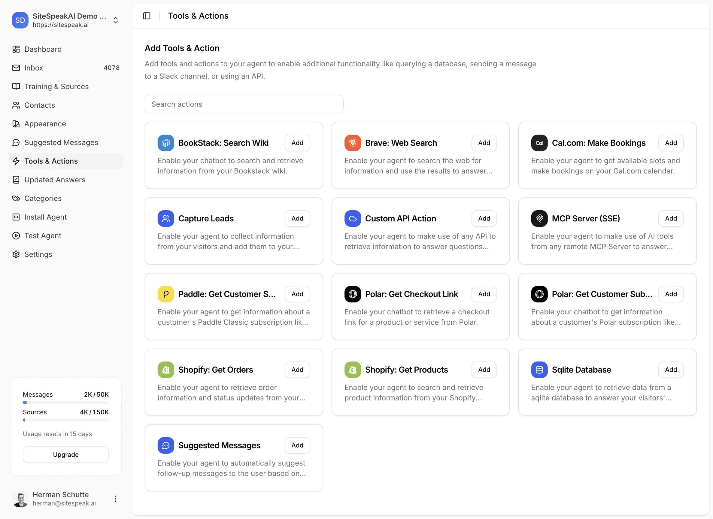Expand the SiteSpeakAI Demo workspace switcher
Image resolution: width=713 pixels, height=519 pixels.
coord(115,20)
